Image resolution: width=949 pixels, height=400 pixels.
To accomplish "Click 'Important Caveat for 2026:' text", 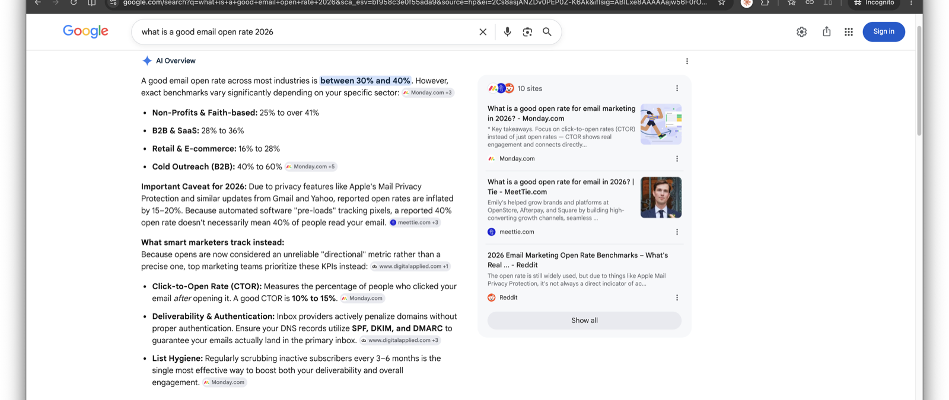I will pos(194,187).
